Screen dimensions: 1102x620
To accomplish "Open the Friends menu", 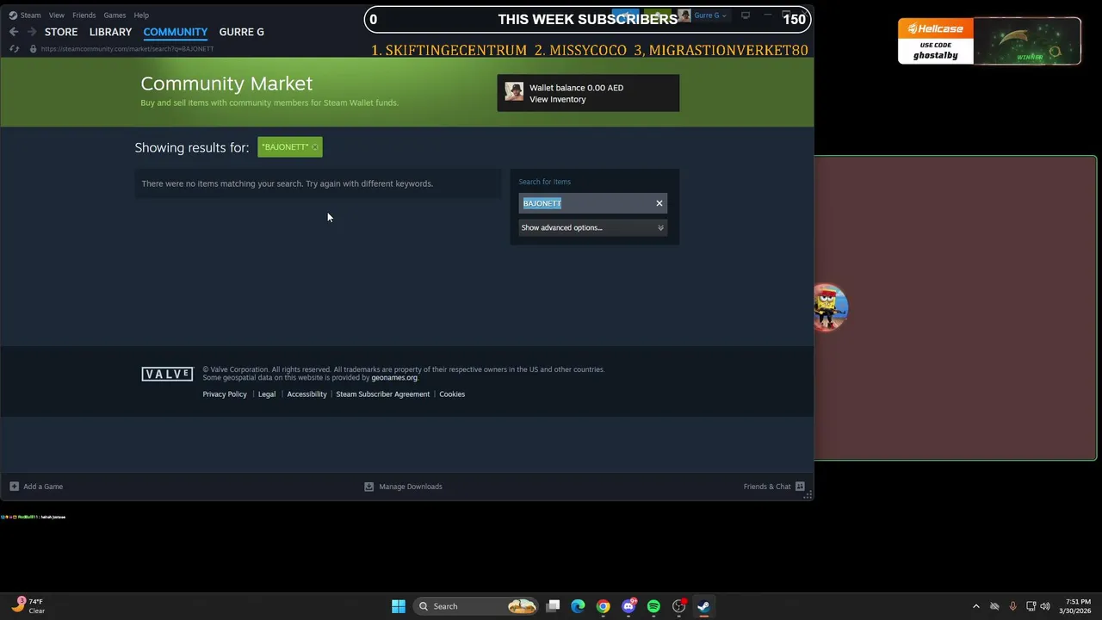I will [x=84, y=15].
